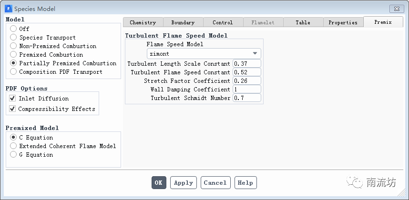Toggle Compressibility Effects checkbox
The width and height of the screenshot is (409, 200).
point(13,109)
